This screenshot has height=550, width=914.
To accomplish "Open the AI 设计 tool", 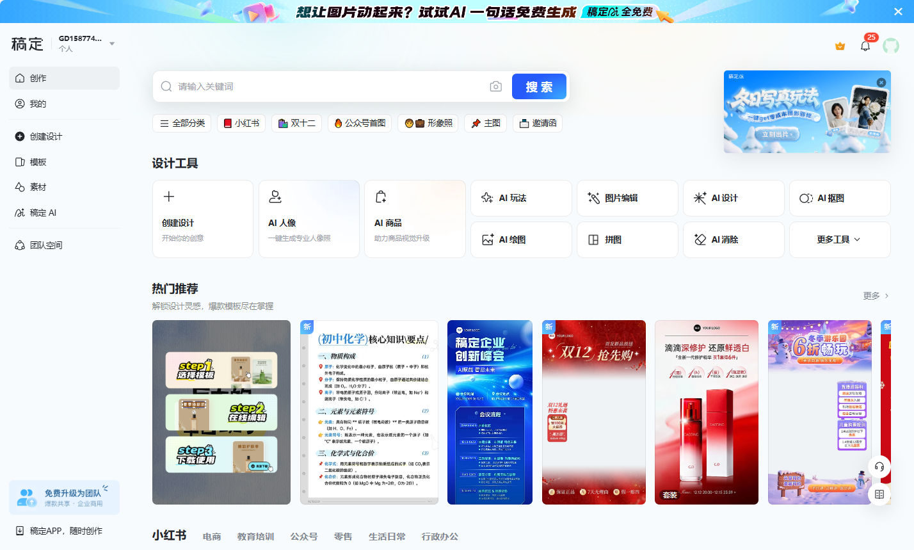I will point(734,198).
